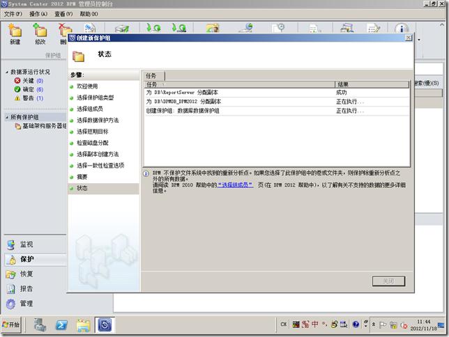The height and width of the screenshot is (337, 449).
Task: Click the 新建 (New) toolbar icon
Action: coord(15,34)
